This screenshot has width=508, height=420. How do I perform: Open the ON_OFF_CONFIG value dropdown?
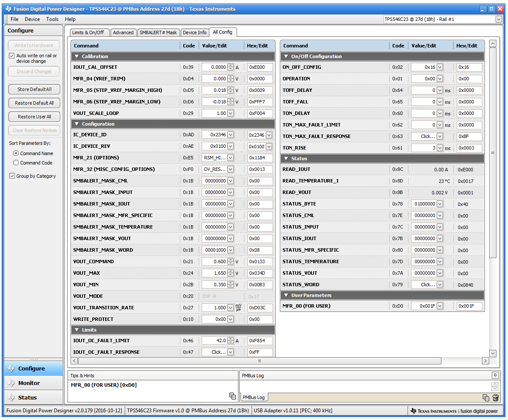440,67
